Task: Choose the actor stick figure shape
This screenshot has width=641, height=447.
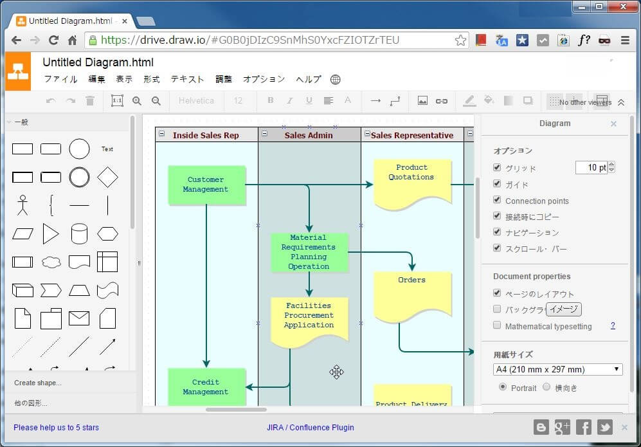Action: [23, 205]
